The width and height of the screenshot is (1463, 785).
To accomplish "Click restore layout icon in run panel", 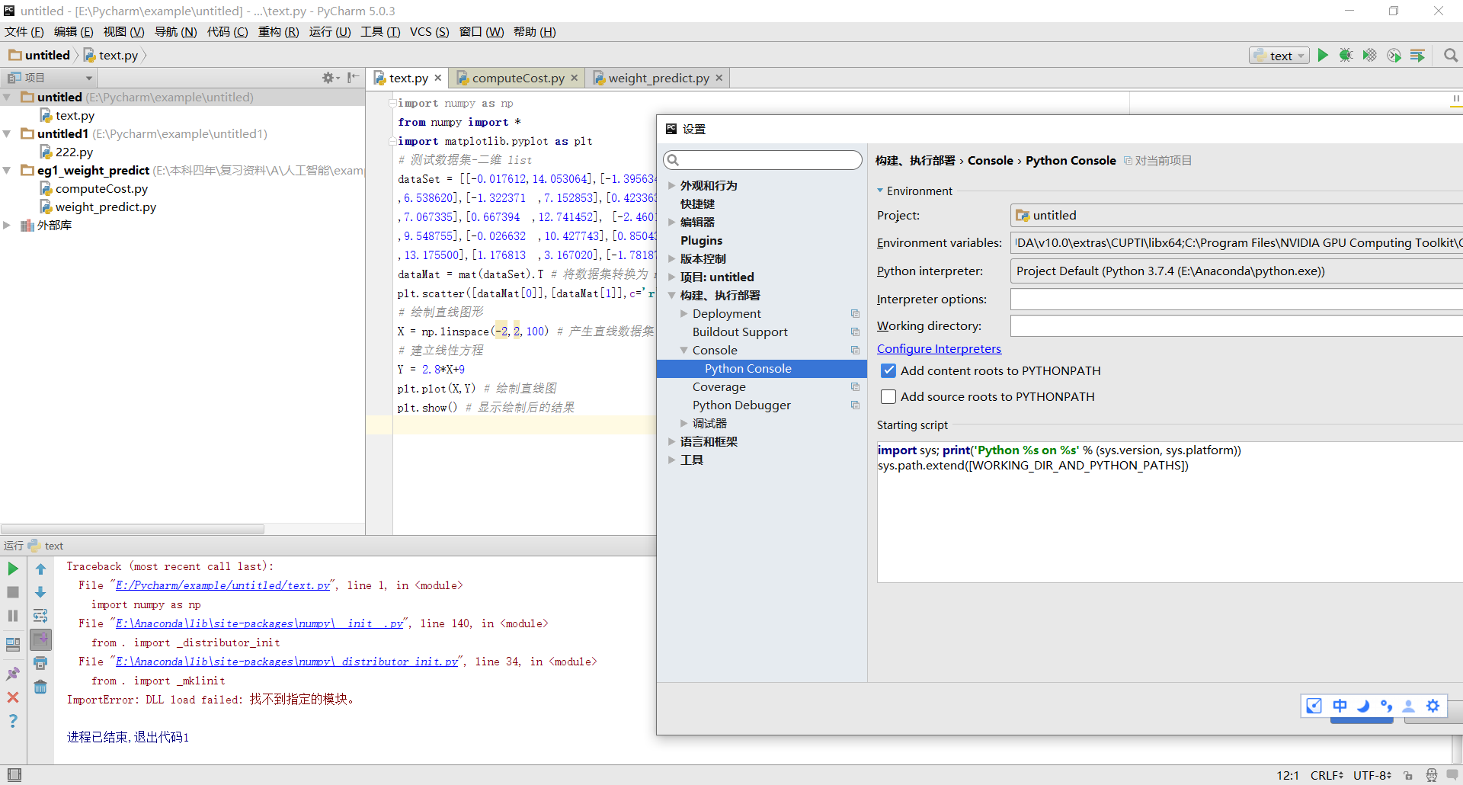I will [x=13, y=645].
